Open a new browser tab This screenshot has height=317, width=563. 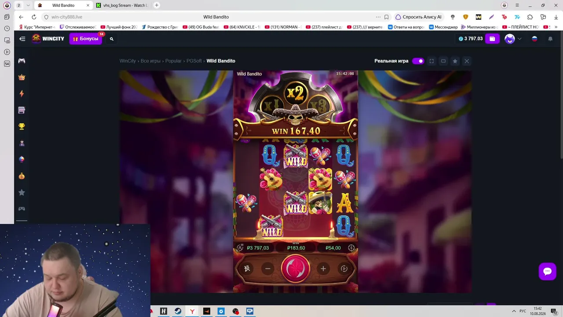point(157,5)
